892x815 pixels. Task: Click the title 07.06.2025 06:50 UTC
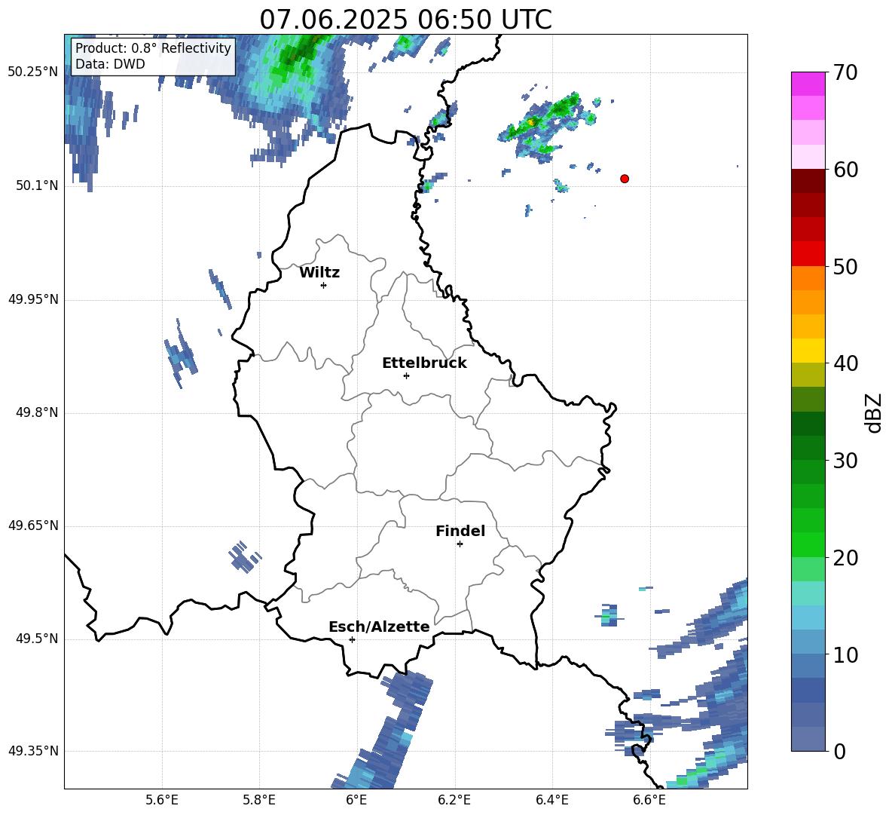pyautogui.click(x=405, y=20)
